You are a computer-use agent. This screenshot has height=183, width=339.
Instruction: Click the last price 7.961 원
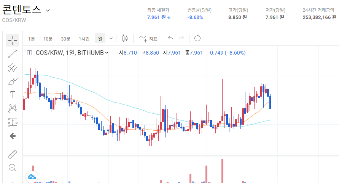tap(159, 17)
